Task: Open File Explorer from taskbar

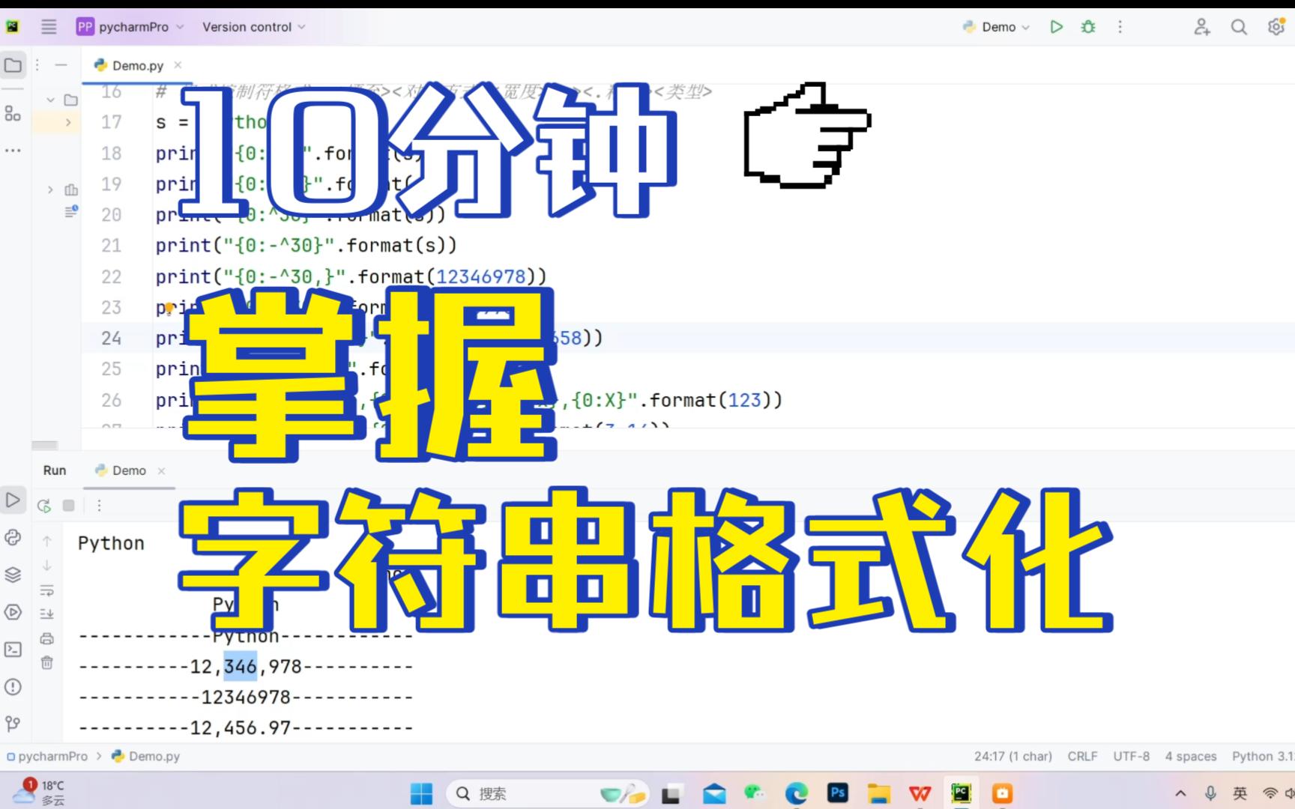Action: point(879,793)
